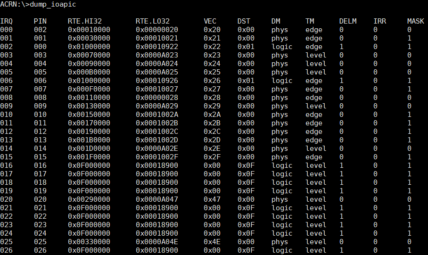This screenshot has height=255, width=428.
Task: Click RTE.LO32 value 0x00010021
Action: tap(157, 38)
